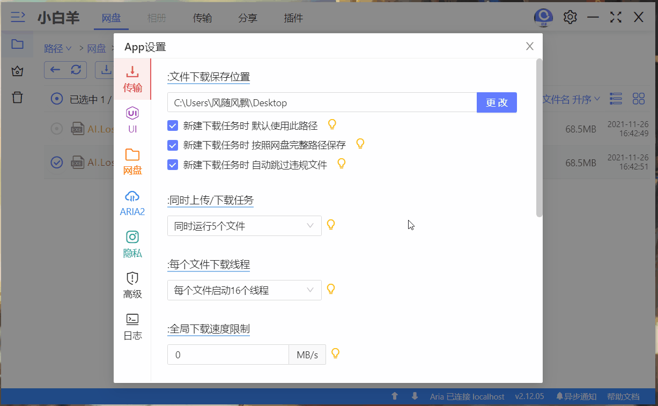This screenshot has height=406, width=658.
Task: Toggle the fullscreen arrows icon in title bar
Action: [616, 17]
